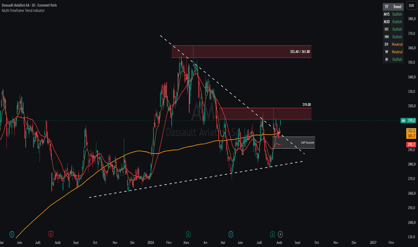Select the grey GAP haussier rectangle
The height and width of the screenshot is (247, 418).
[x=293, y=143]
